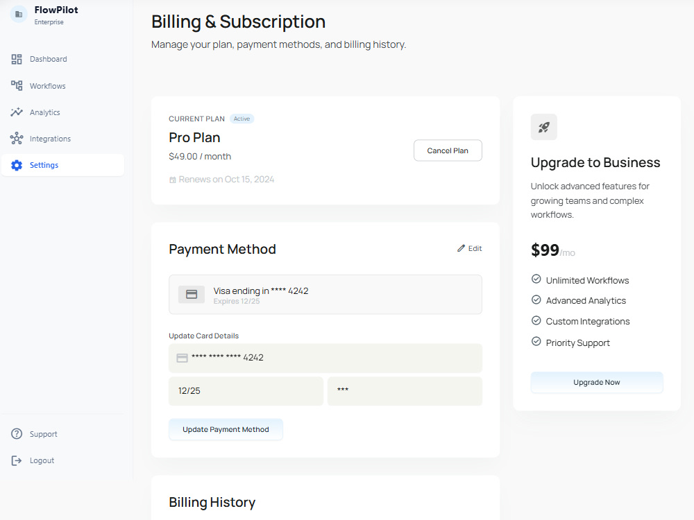This screenshot has height=520, width=694.
Task: Click the Update Card Details label
Action: tap(203, 336)
